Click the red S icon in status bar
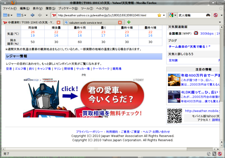Viewport: 225px width, 158px height. tap(220, 154)
